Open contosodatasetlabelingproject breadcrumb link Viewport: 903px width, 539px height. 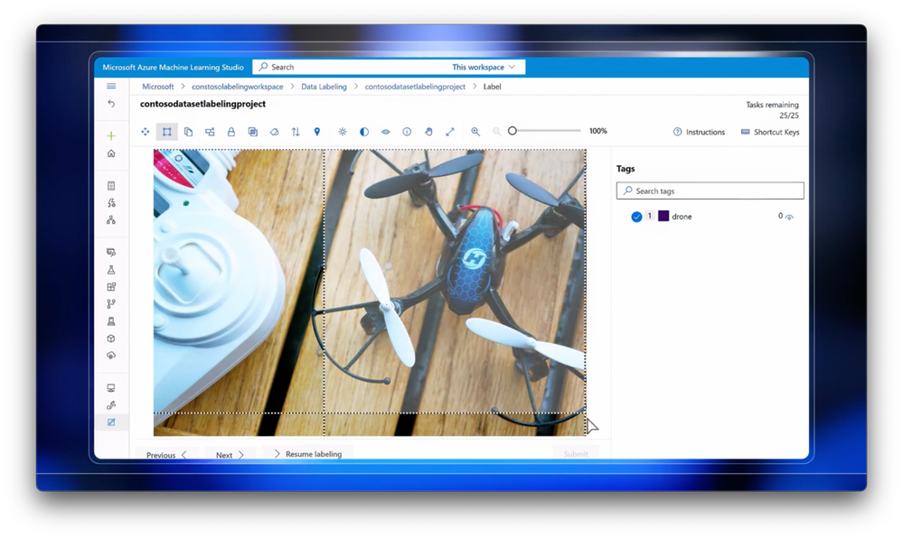pos(415,87)
